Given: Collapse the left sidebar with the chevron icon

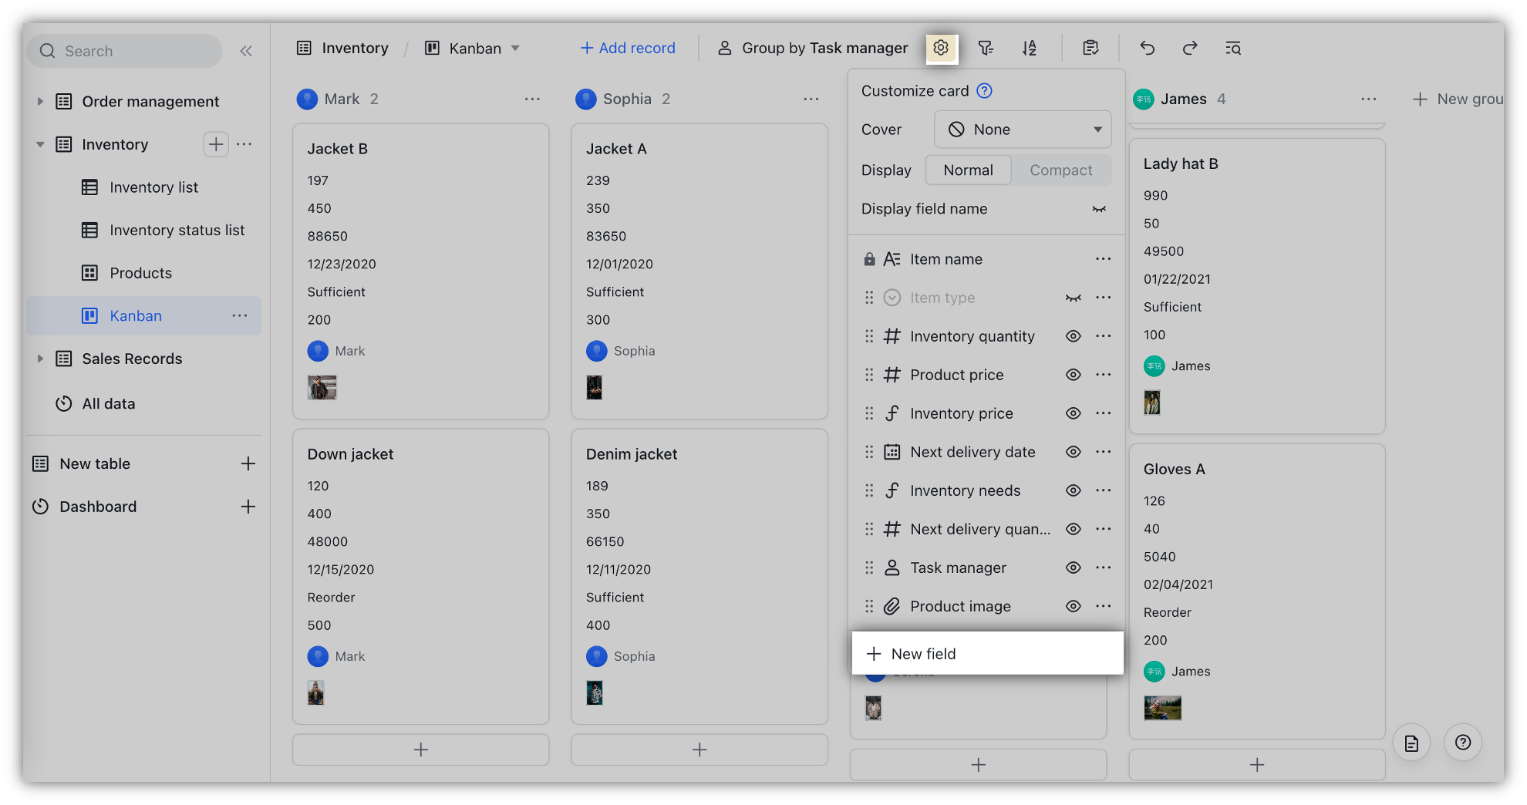Looking at the screenshot, I should [x=246, y=51].
